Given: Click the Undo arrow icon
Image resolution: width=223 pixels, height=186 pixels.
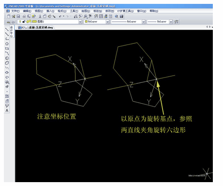Looking at the screenshot, I should click(x=60, y=16).
